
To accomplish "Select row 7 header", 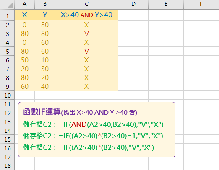I will [x=8, y=69].
